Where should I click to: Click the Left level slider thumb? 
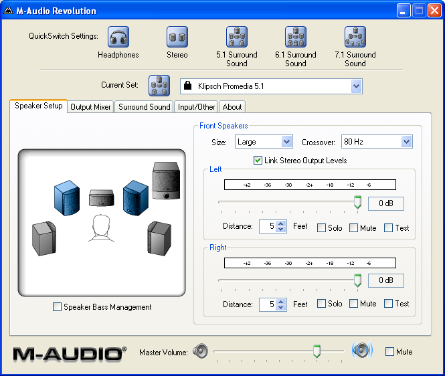(x=357, y=202)
